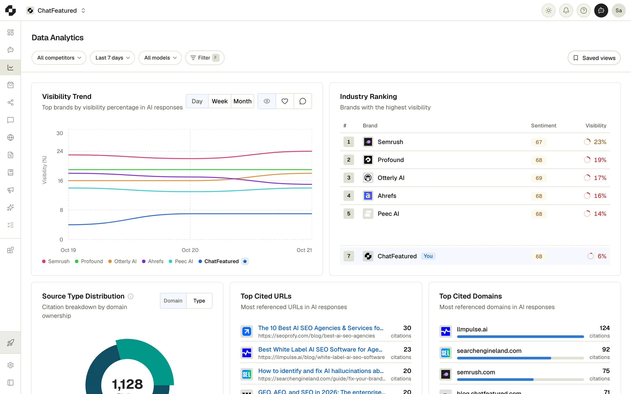Click the Semrush legend color dot
Screen dimensions: 631x394
(44, 261)
